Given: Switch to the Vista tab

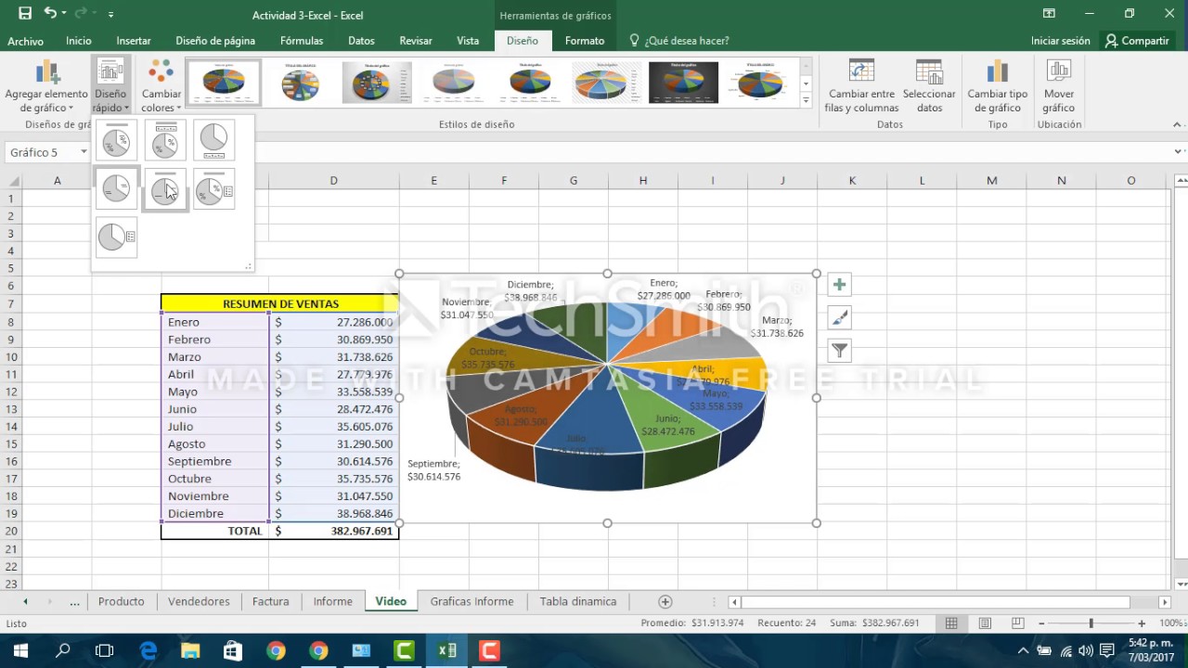Looking at the screenshot, I should tap(468, 41).
